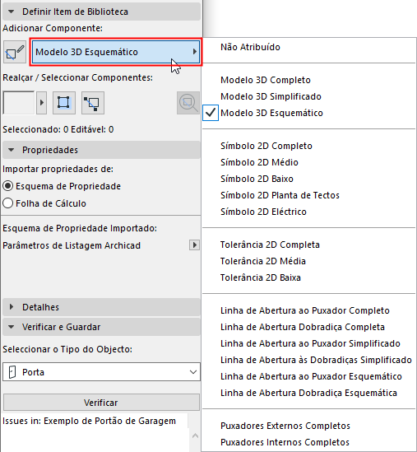
Task: Choose Símbolo 2D Eléctrico
Action: [309, 212]
